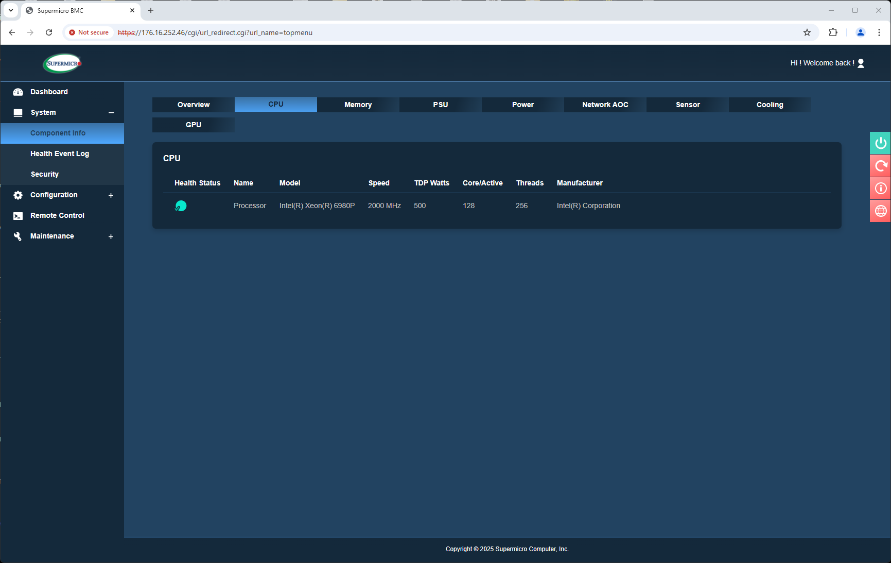Screen dimensions: 891x563
Task: Click the Dashboard gauge icon
Action: tap(18, 92)
